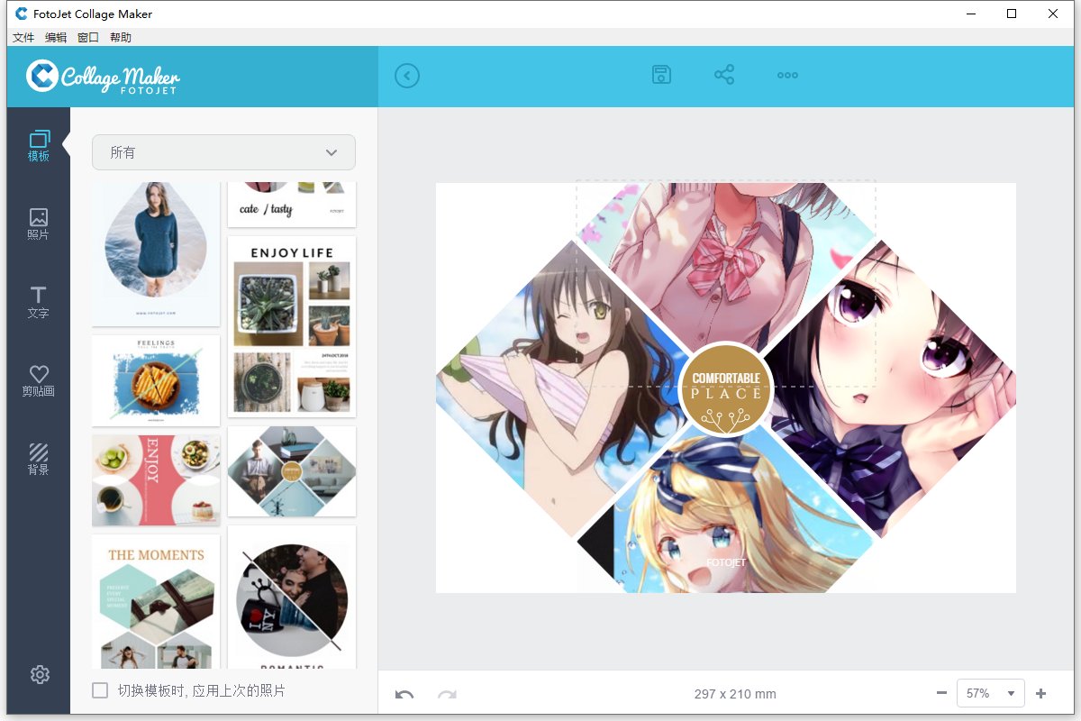Select the ROMANTIC circle couple template
Viewport: 1081px width, 721px height.
point(292,597)
